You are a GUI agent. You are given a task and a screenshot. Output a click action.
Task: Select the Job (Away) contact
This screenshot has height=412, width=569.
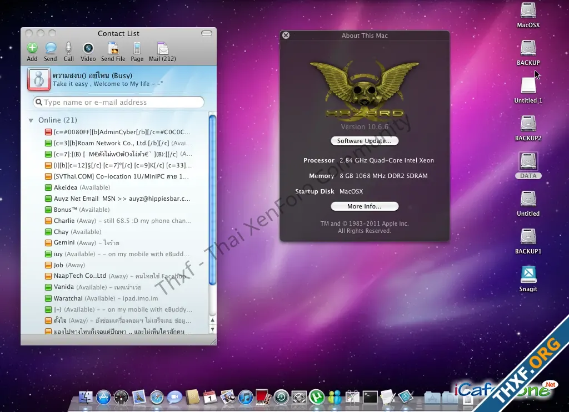(118, 265)
